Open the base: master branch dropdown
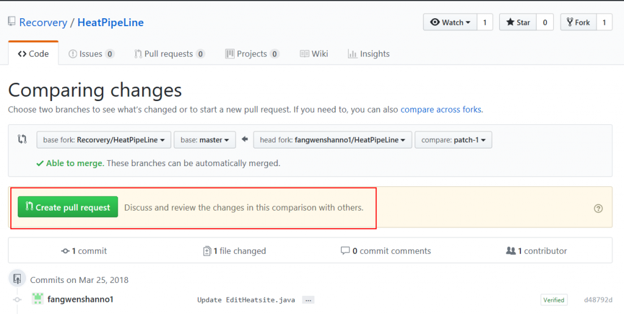This screenshot has height=314, width=624. pyautogui.click(x=205, y=140)
